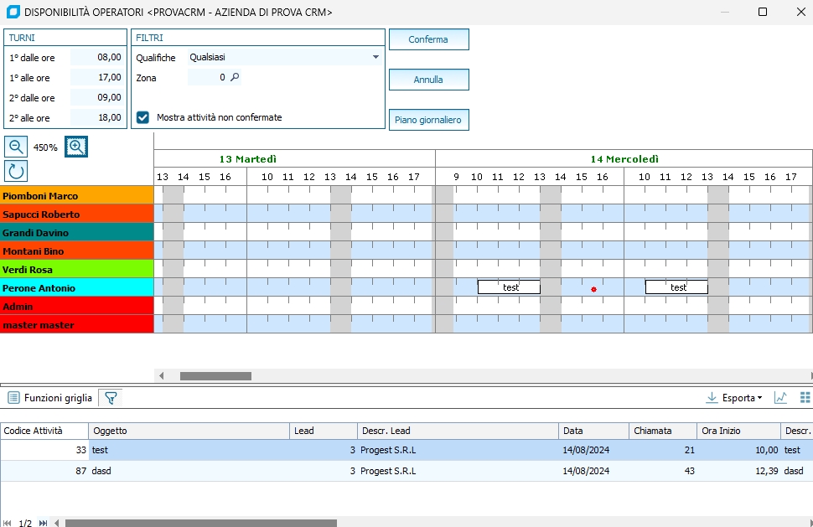The height and width of the screenshot is (527, 813).
Task: Click the Annulla button
Action: pos(428,80)
